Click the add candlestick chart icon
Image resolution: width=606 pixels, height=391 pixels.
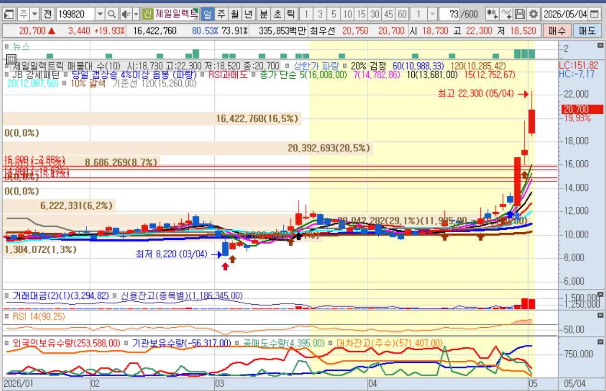pos(492,14)
